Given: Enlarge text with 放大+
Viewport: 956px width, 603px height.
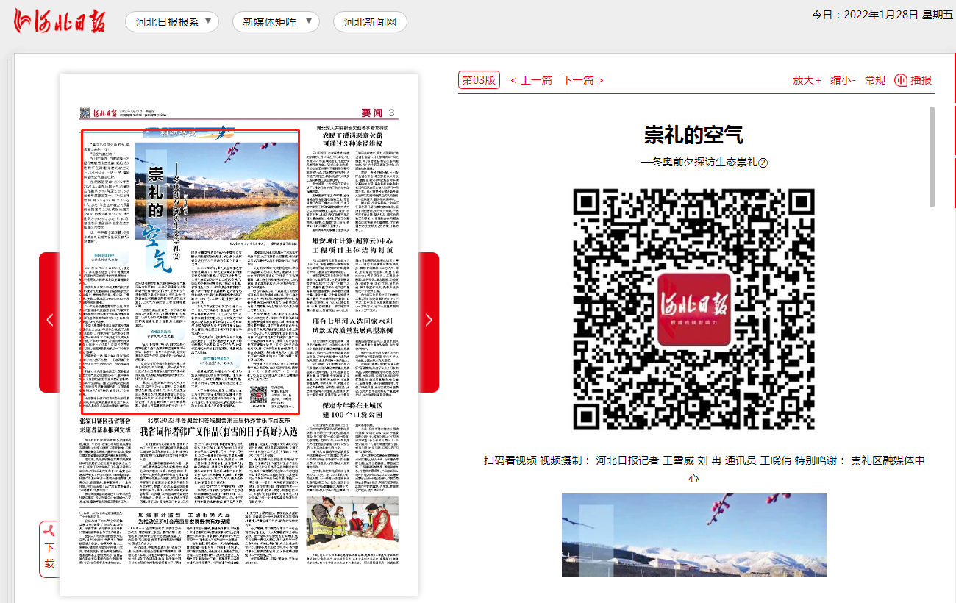Looking at the screenshot, I should click(x=807, y=80).
